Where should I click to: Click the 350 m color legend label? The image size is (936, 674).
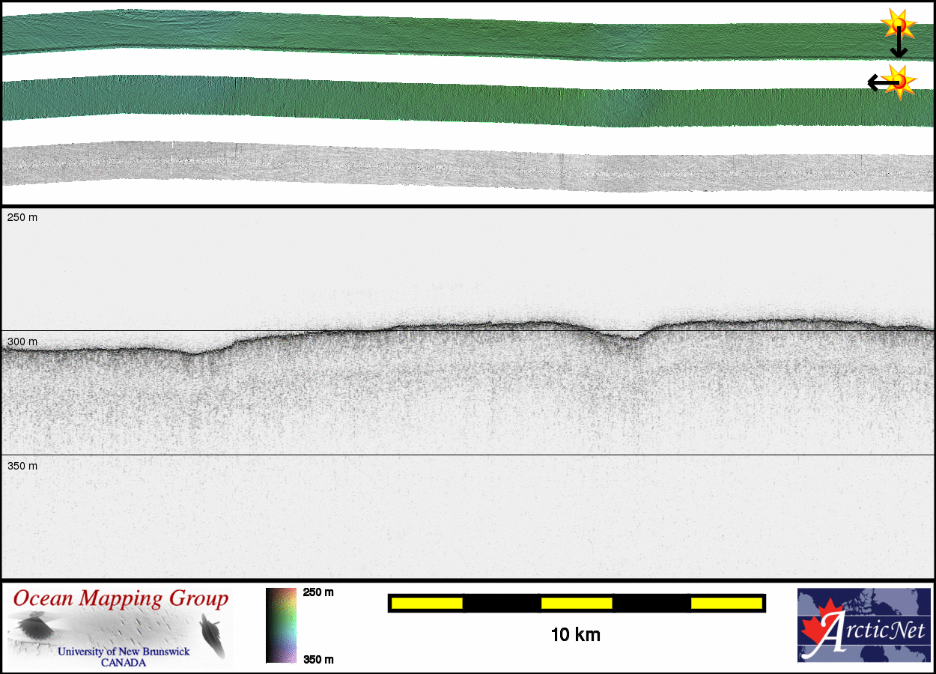[318, 659]
